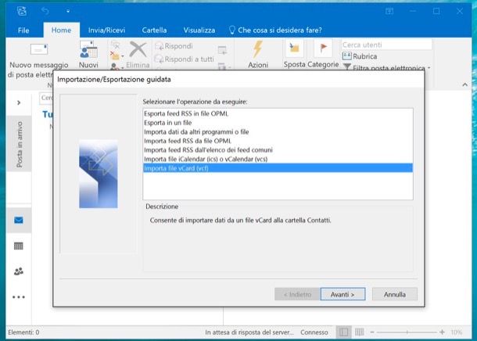The height and width of the screenshot is (341, 477).
Task: Click 'In attesa di risposta del server' status
Action: tap(249, 332)
